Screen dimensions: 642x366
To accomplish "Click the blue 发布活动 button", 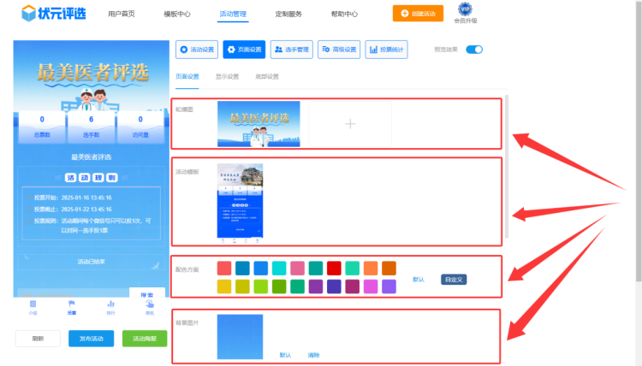I will [x=91, y=339].
